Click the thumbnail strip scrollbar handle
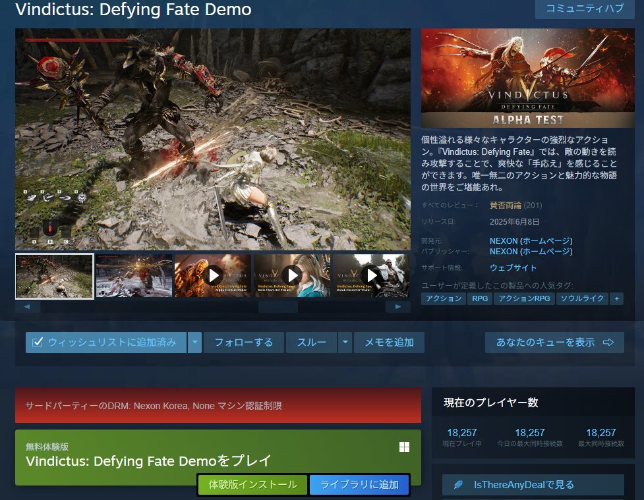644x500 pixels. tap(278, 306)
